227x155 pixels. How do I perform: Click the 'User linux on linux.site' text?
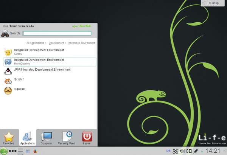coord(19,26)
